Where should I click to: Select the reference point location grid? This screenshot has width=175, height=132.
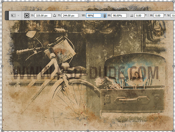[27, 15]
